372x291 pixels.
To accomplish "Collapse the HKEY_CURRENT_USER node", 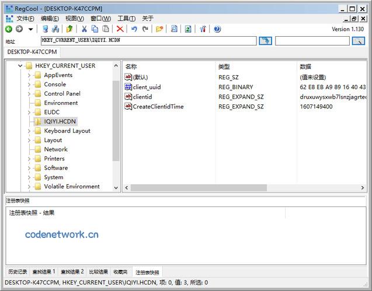I will pyautogui.click(x=20, y=66).
